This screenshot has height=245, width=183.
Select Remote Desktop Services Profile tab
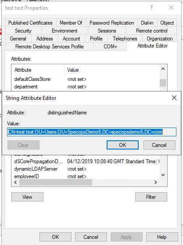pos(50,47)
